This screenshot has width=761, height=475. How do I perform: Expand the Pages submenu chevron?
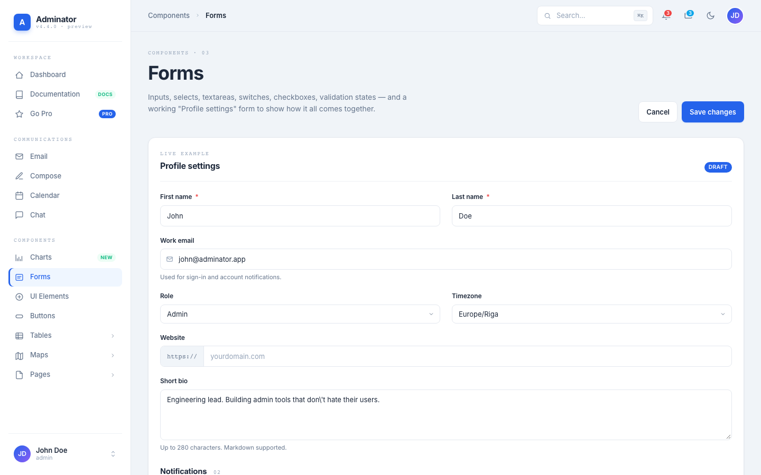click(x=113, y=375)
